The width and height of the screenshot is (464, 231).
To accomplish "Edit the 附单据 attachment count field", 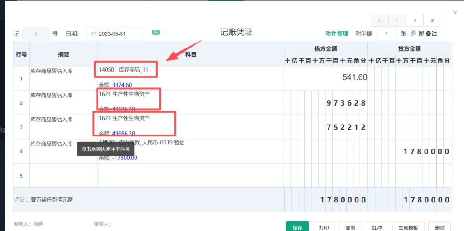I will [387, 34].
